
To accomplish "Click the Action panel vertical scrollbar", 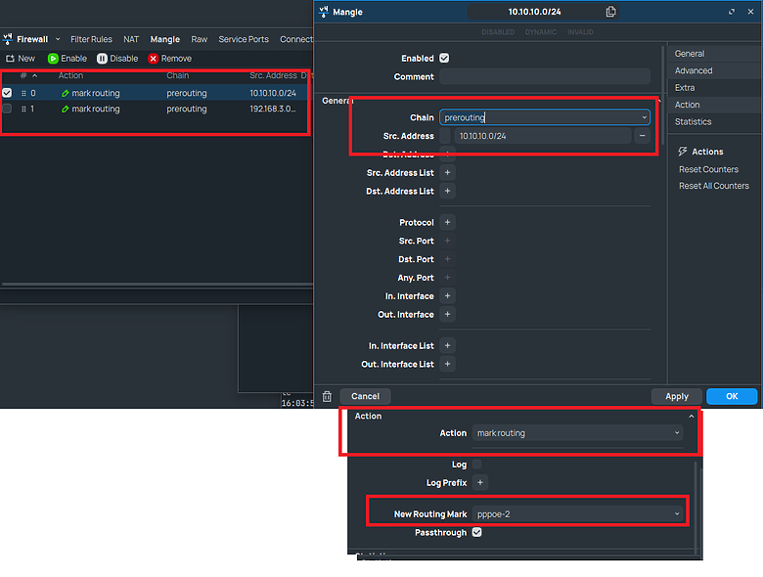I will pyautogui.click(x=696, y=506).
